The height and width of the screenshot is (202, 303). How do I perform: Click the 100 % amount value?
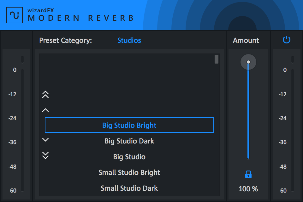tap(248, 189)
